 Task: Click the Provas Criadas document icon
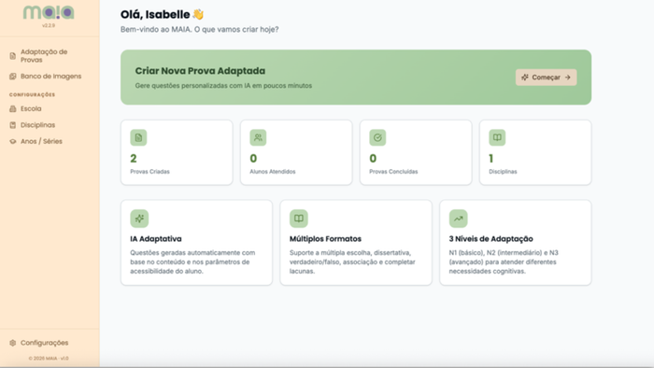(x=138, y=137)
